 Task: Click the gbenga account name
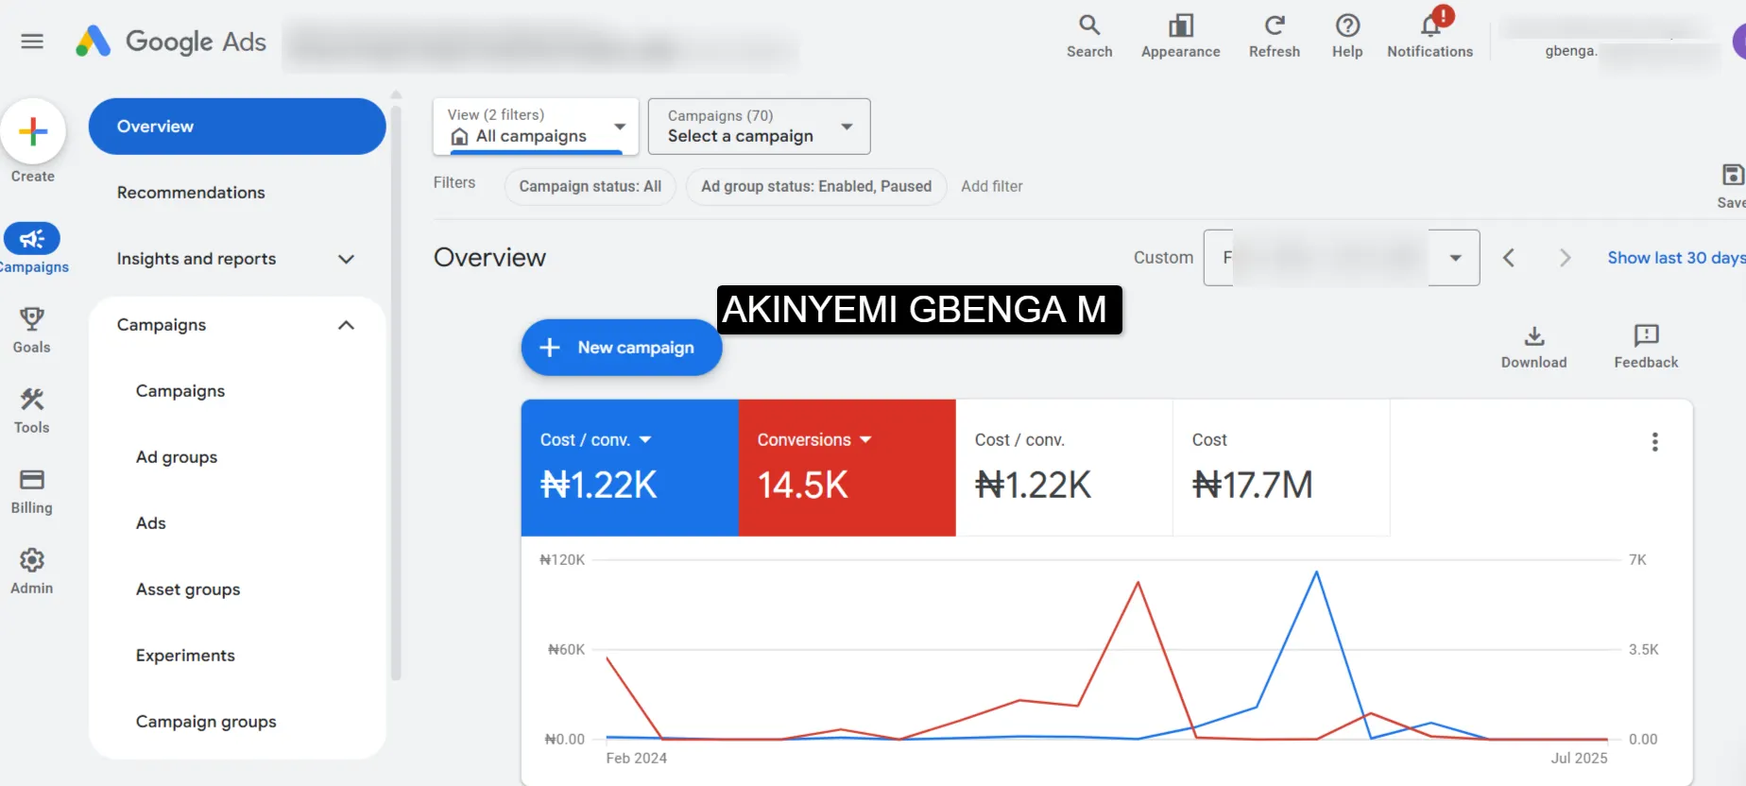[1571, 51]
